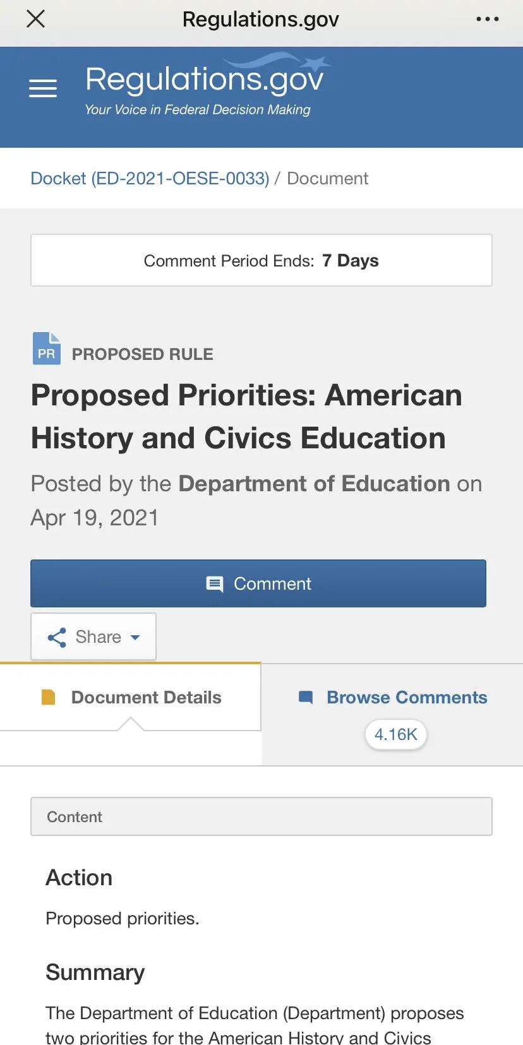Click the share network icon

(x=57, y=637)
